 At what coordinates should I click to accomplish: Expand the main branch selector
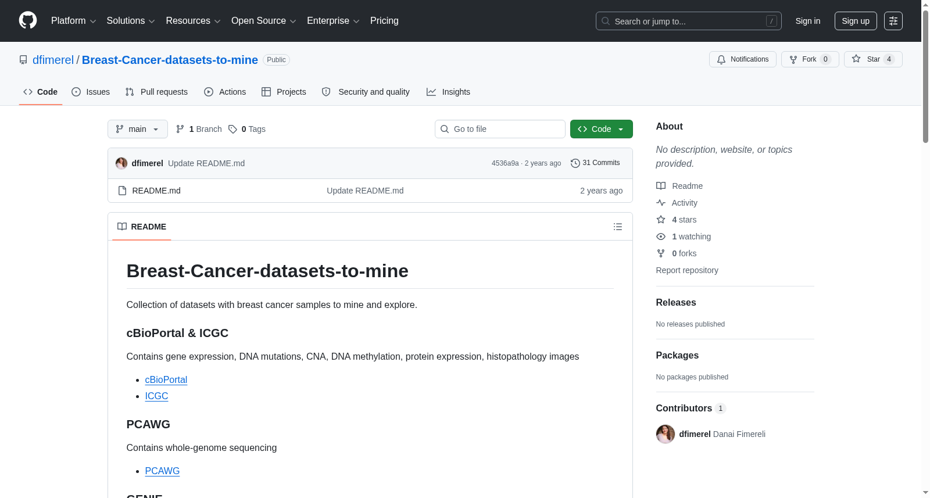coord(138,129)
